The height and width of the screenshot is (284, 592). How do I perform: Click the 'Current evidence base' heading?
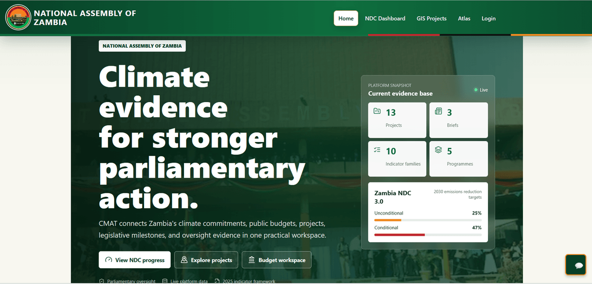tap(400, 93)
